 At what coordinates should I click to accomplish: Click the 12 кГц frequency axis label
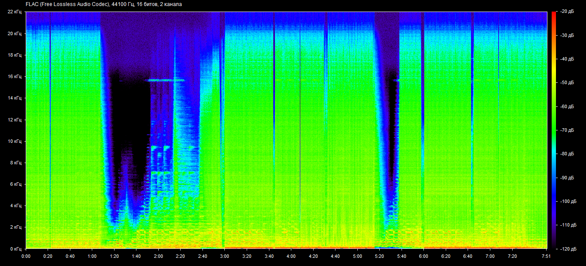(15, 120)
